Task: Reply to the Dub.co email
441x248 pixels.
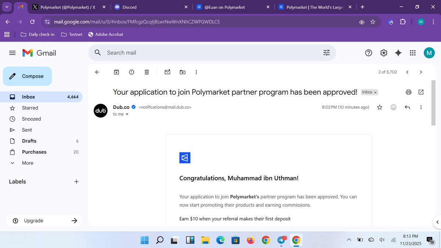Action: point(407,107)
